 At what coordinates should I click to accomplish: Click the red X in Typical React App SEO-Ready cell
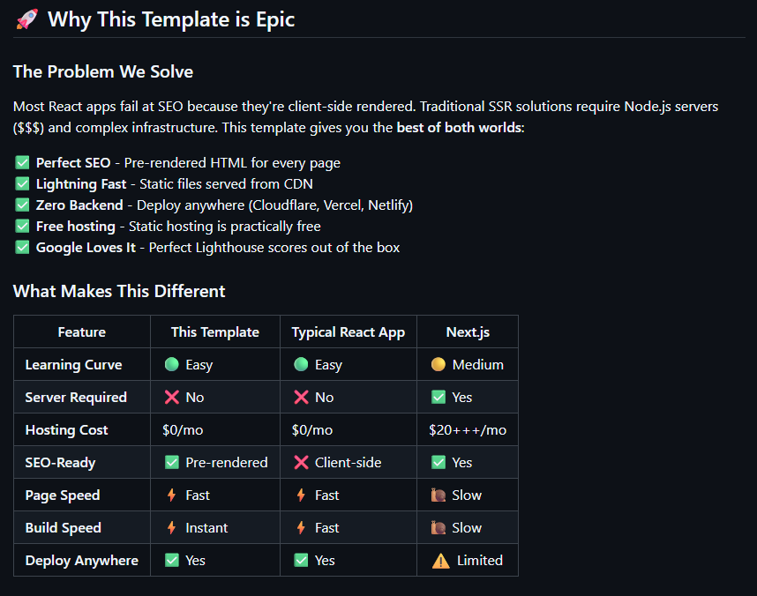point(301,462)
